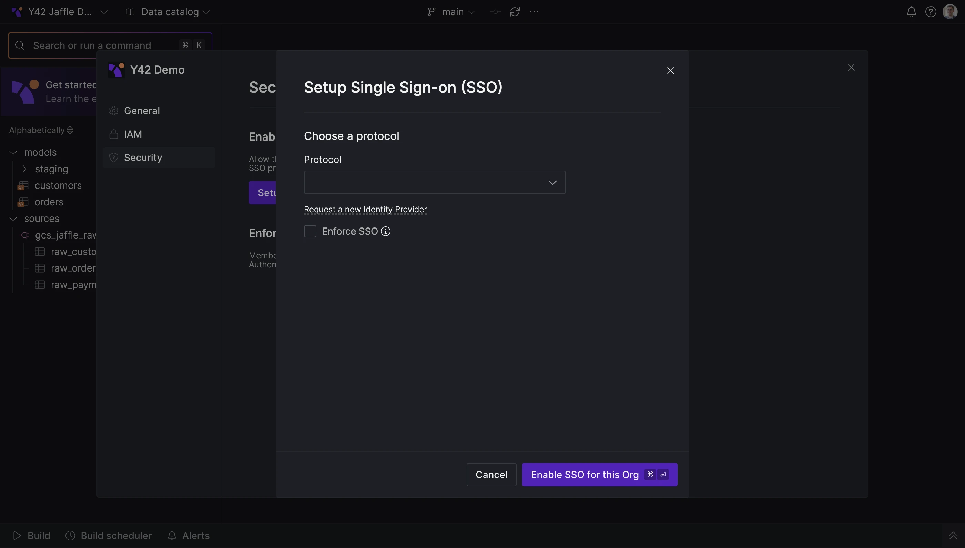Click the Y42 Demo organization name
965x548 pixels.
[x=157, y=70]
